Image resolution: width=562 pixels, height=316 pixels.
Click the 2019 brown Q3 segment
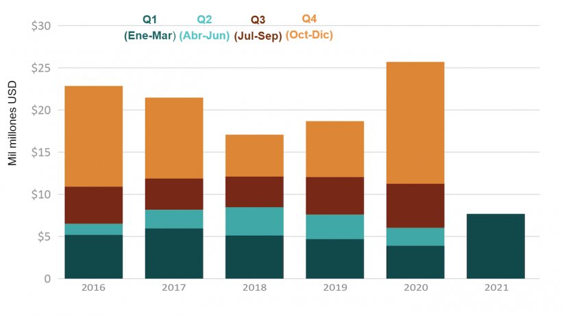click(334, 195)
